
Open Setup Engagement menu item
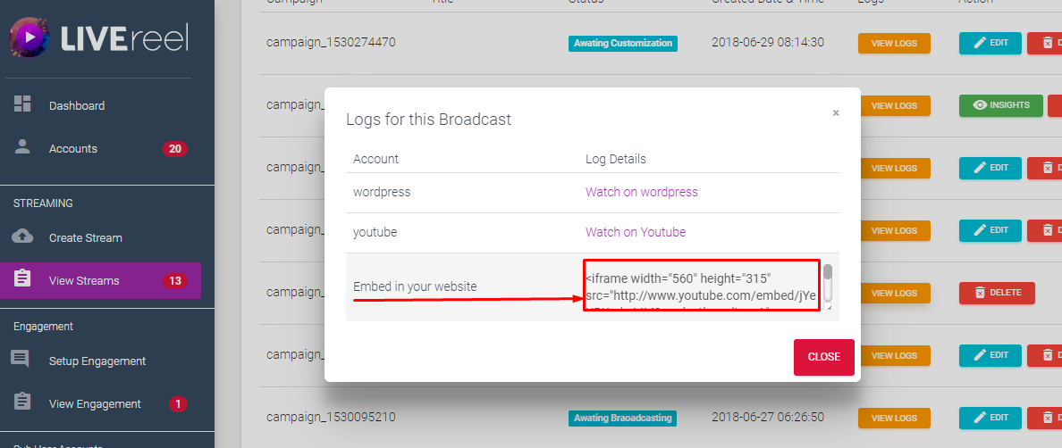click(x=97, y=361)
